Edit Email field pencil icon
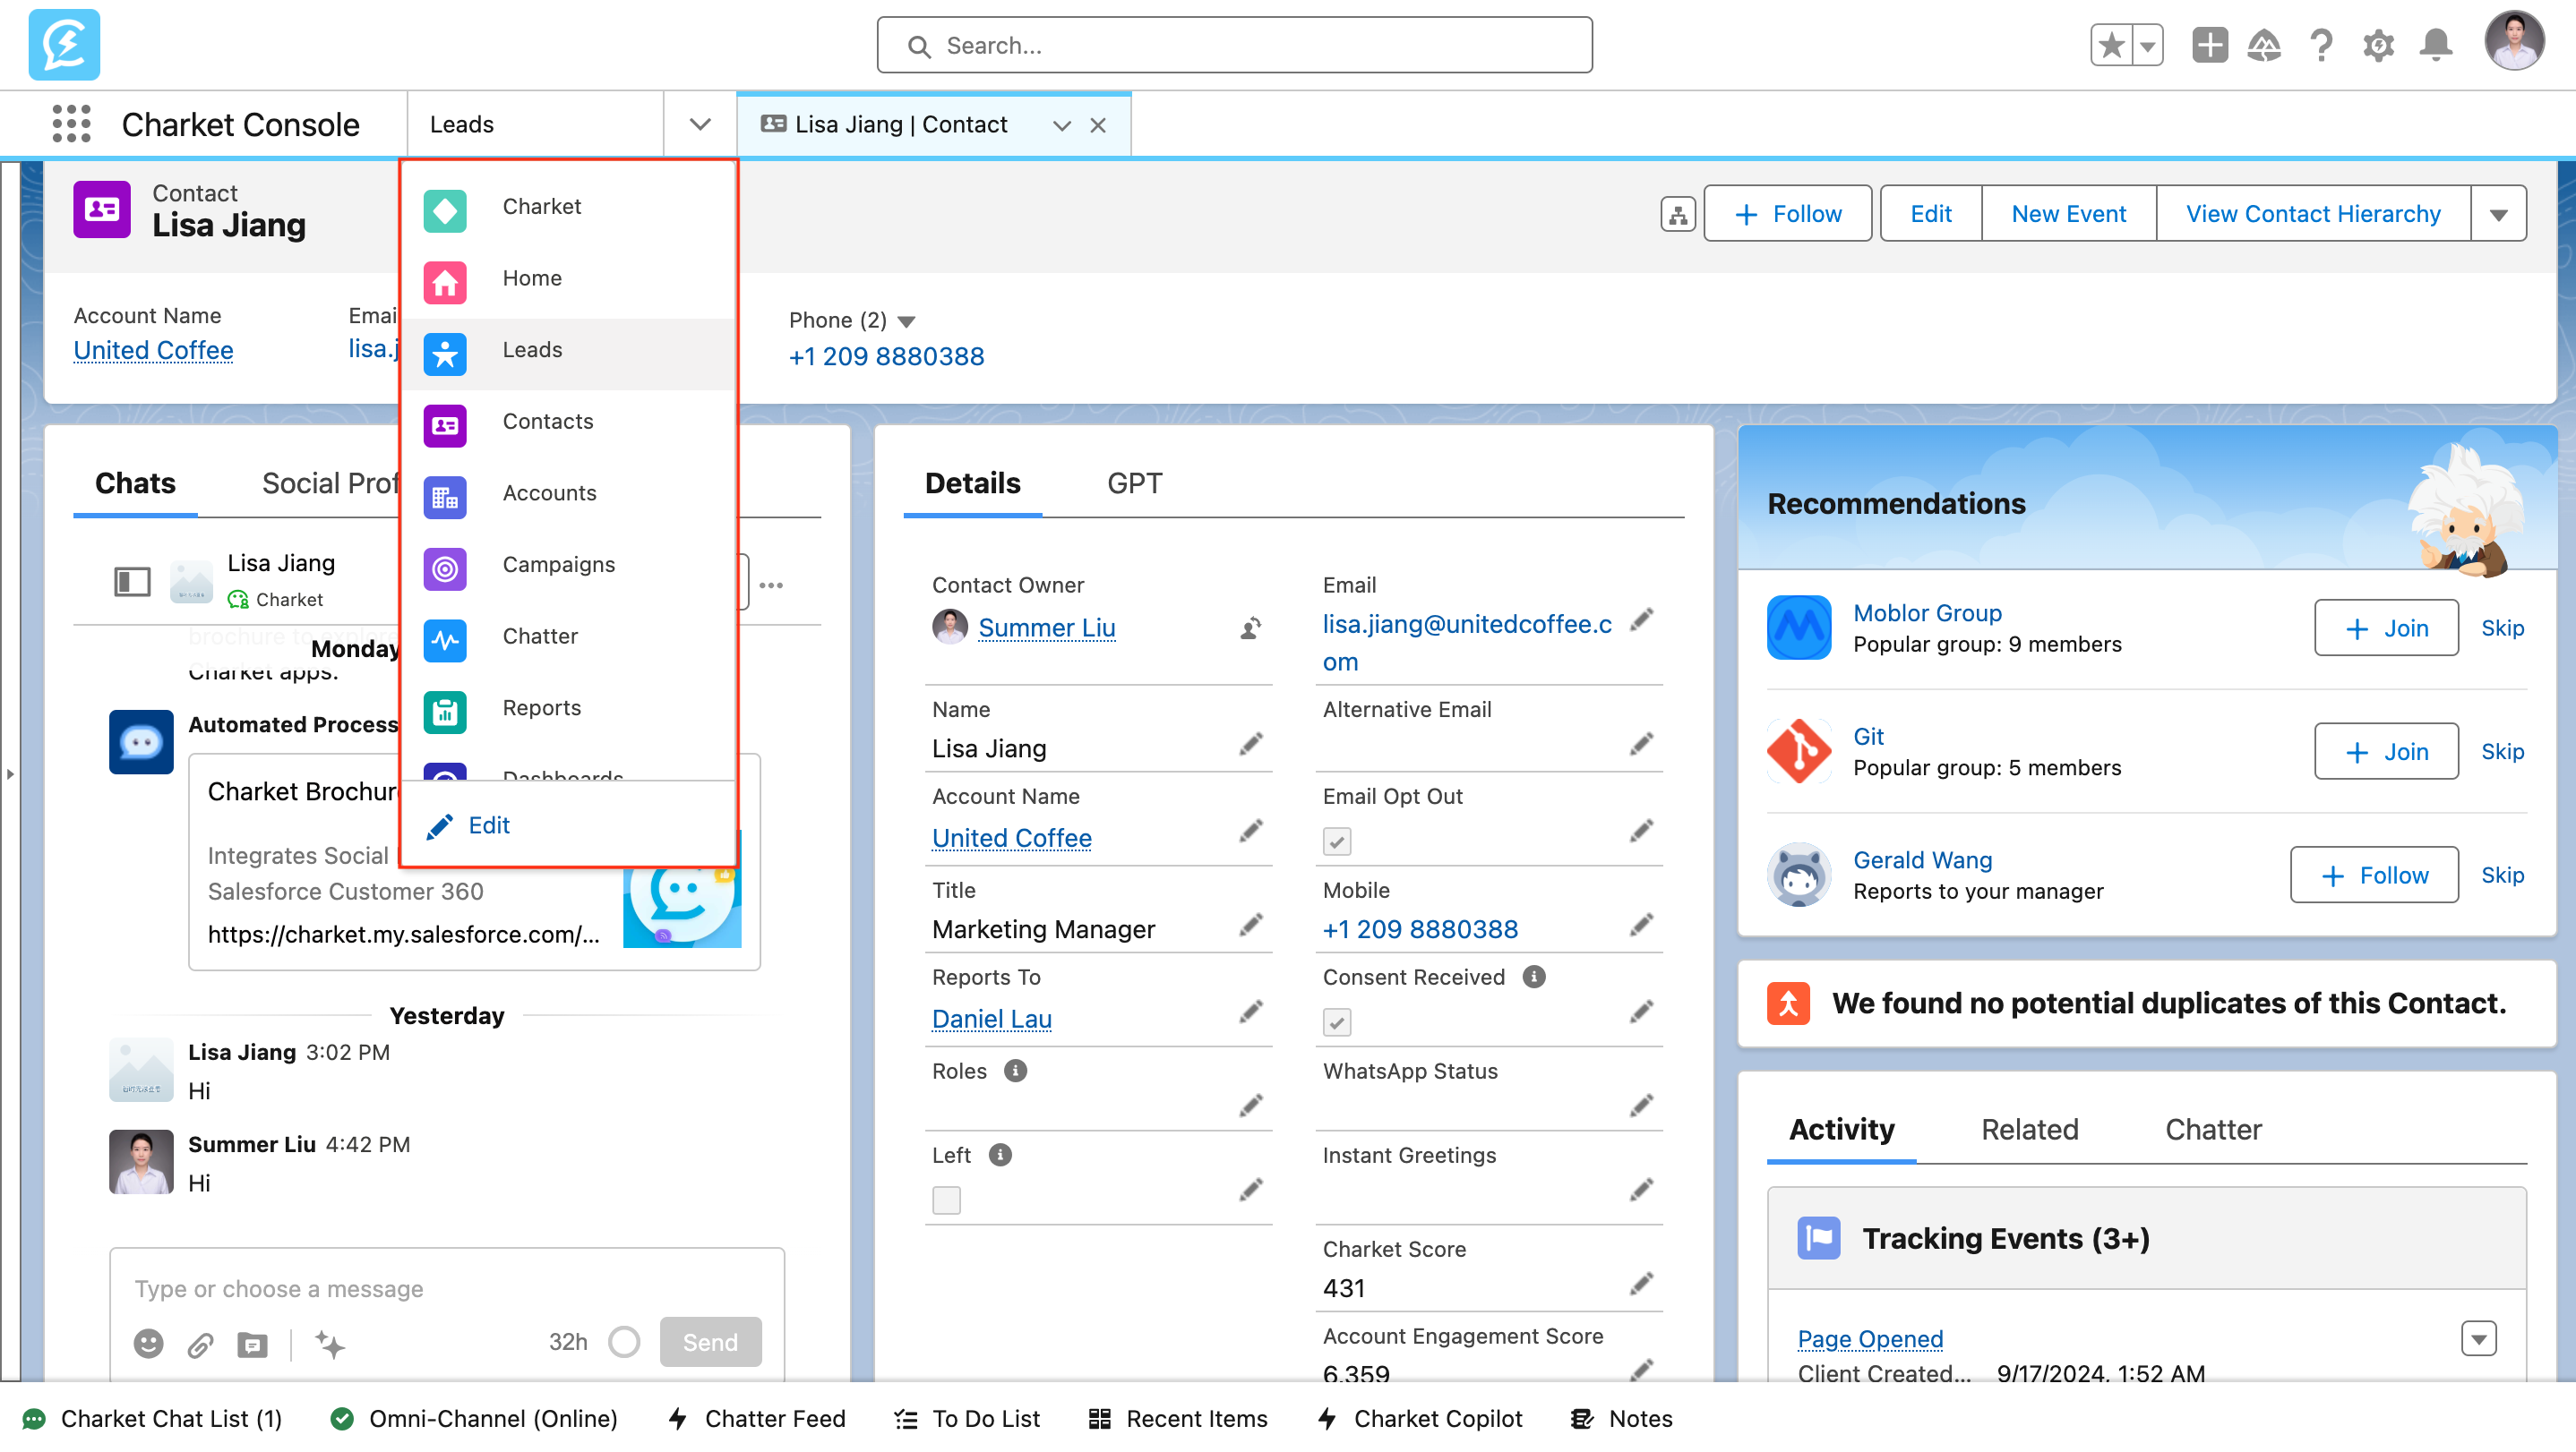Screen dimensions: 2576x1452 1641,619
